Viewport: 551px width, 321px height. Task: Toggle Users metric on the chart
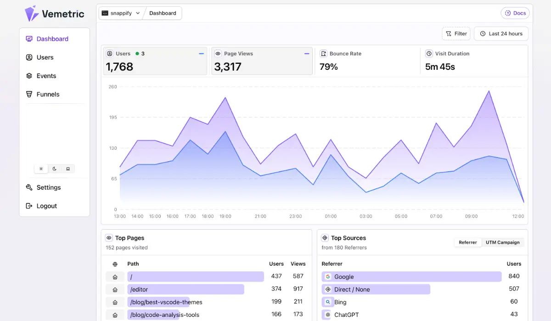(154, 61)
